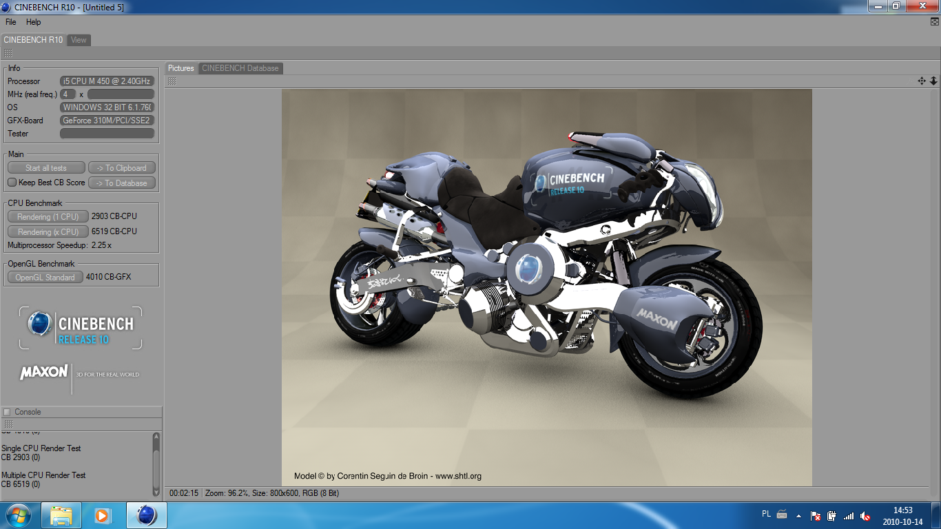The width and height of the screenshot is (941, 529).
Task: Open the Windows Start menu
Action: pyautogui.click(x=18, y=515)
